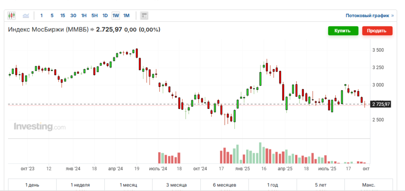Click the green Купить button
405x191 pixels.
point(343,31)
